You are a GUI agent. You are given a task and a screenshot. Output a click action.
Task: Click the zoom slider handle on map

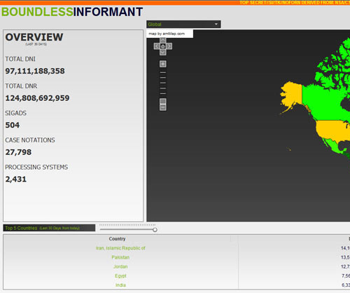tap(163, 101)
